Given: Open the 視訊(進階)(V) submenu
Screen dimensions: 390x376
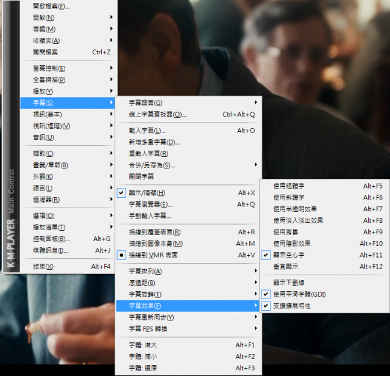Looking at the screenshot, I should [67, 126].
